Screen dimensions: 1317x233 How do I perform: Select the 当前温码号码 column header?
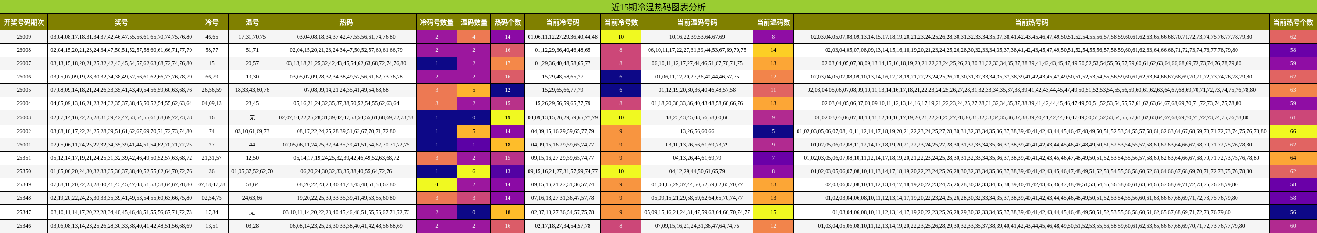(x=697, y=22)
